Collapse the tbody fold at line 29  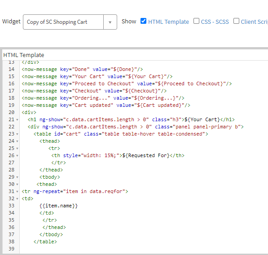[x=17, y=177]
